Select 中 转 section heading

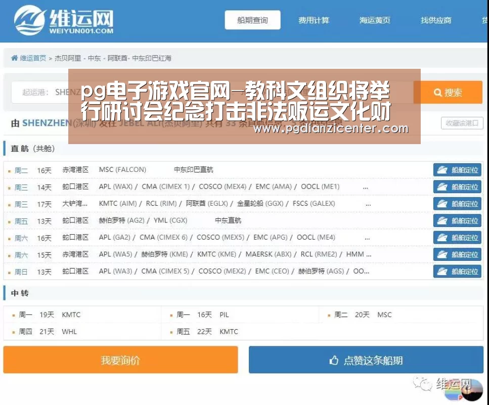click(x=20, y=293)
